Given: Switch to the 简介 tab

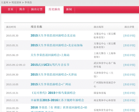Looking at the screenshot, I should coord(22,9).
